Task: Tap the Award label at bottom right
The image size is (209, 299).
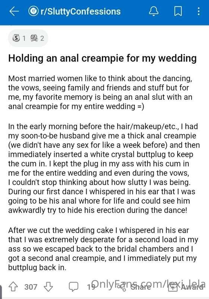Action: click(192, 287)
